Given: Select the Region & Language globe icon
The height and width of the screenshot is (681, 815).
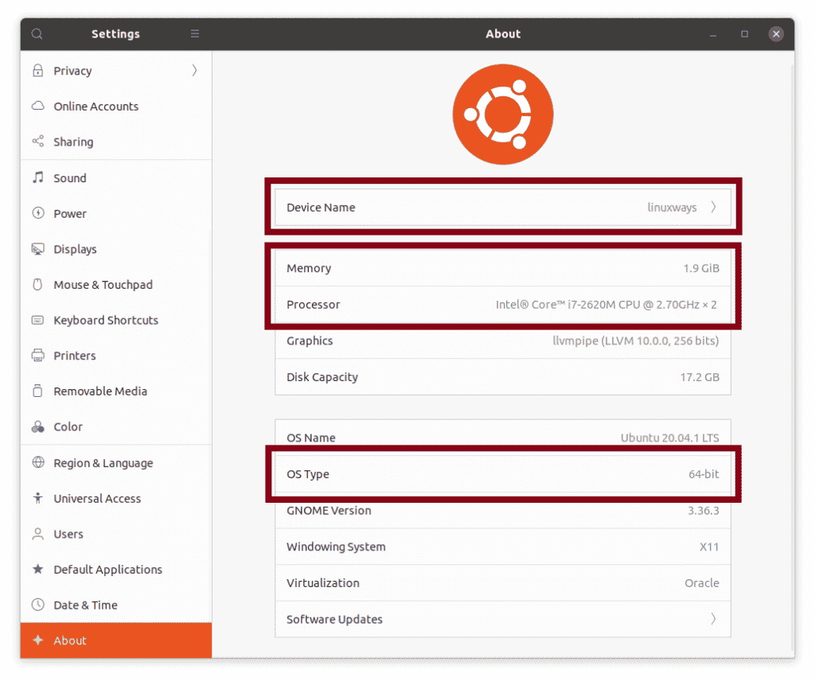Looking at the screenshot, I should click(x=37, y=462).
